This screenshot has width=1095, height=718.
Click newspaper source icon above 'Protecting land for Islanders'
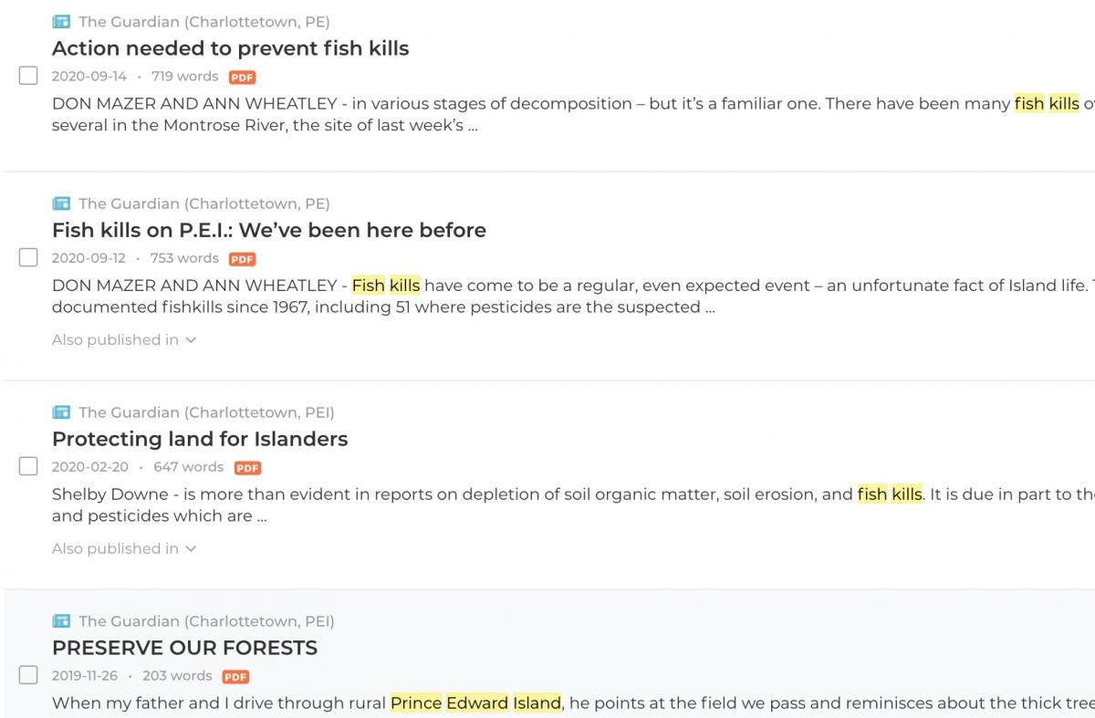coord(61,412)
